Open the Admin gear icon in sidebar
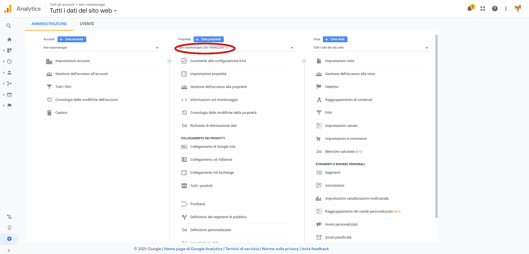The height and width of the screenshot is (254, 529). click(9, 239)
